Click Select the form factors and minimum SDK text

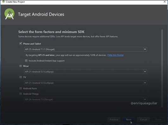click(x=51, y=32)
